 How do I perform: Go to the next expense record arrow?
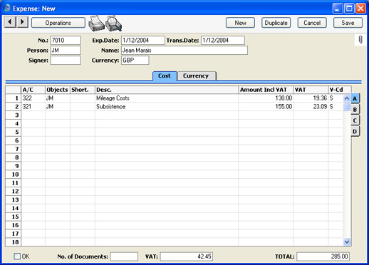pos(22,22)
